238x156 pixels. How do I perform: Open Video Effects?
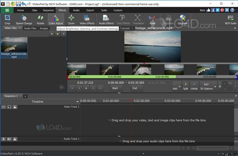87,19
